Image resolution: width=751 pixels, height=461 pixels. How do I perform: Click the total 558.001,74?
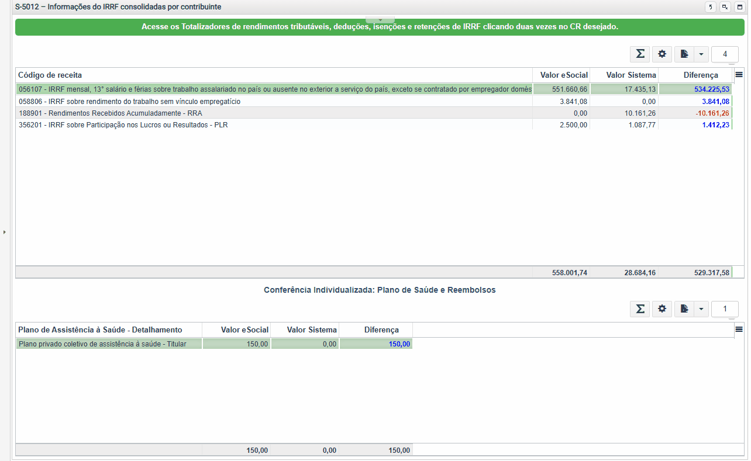pyautogui.click(x=569, y=272)
